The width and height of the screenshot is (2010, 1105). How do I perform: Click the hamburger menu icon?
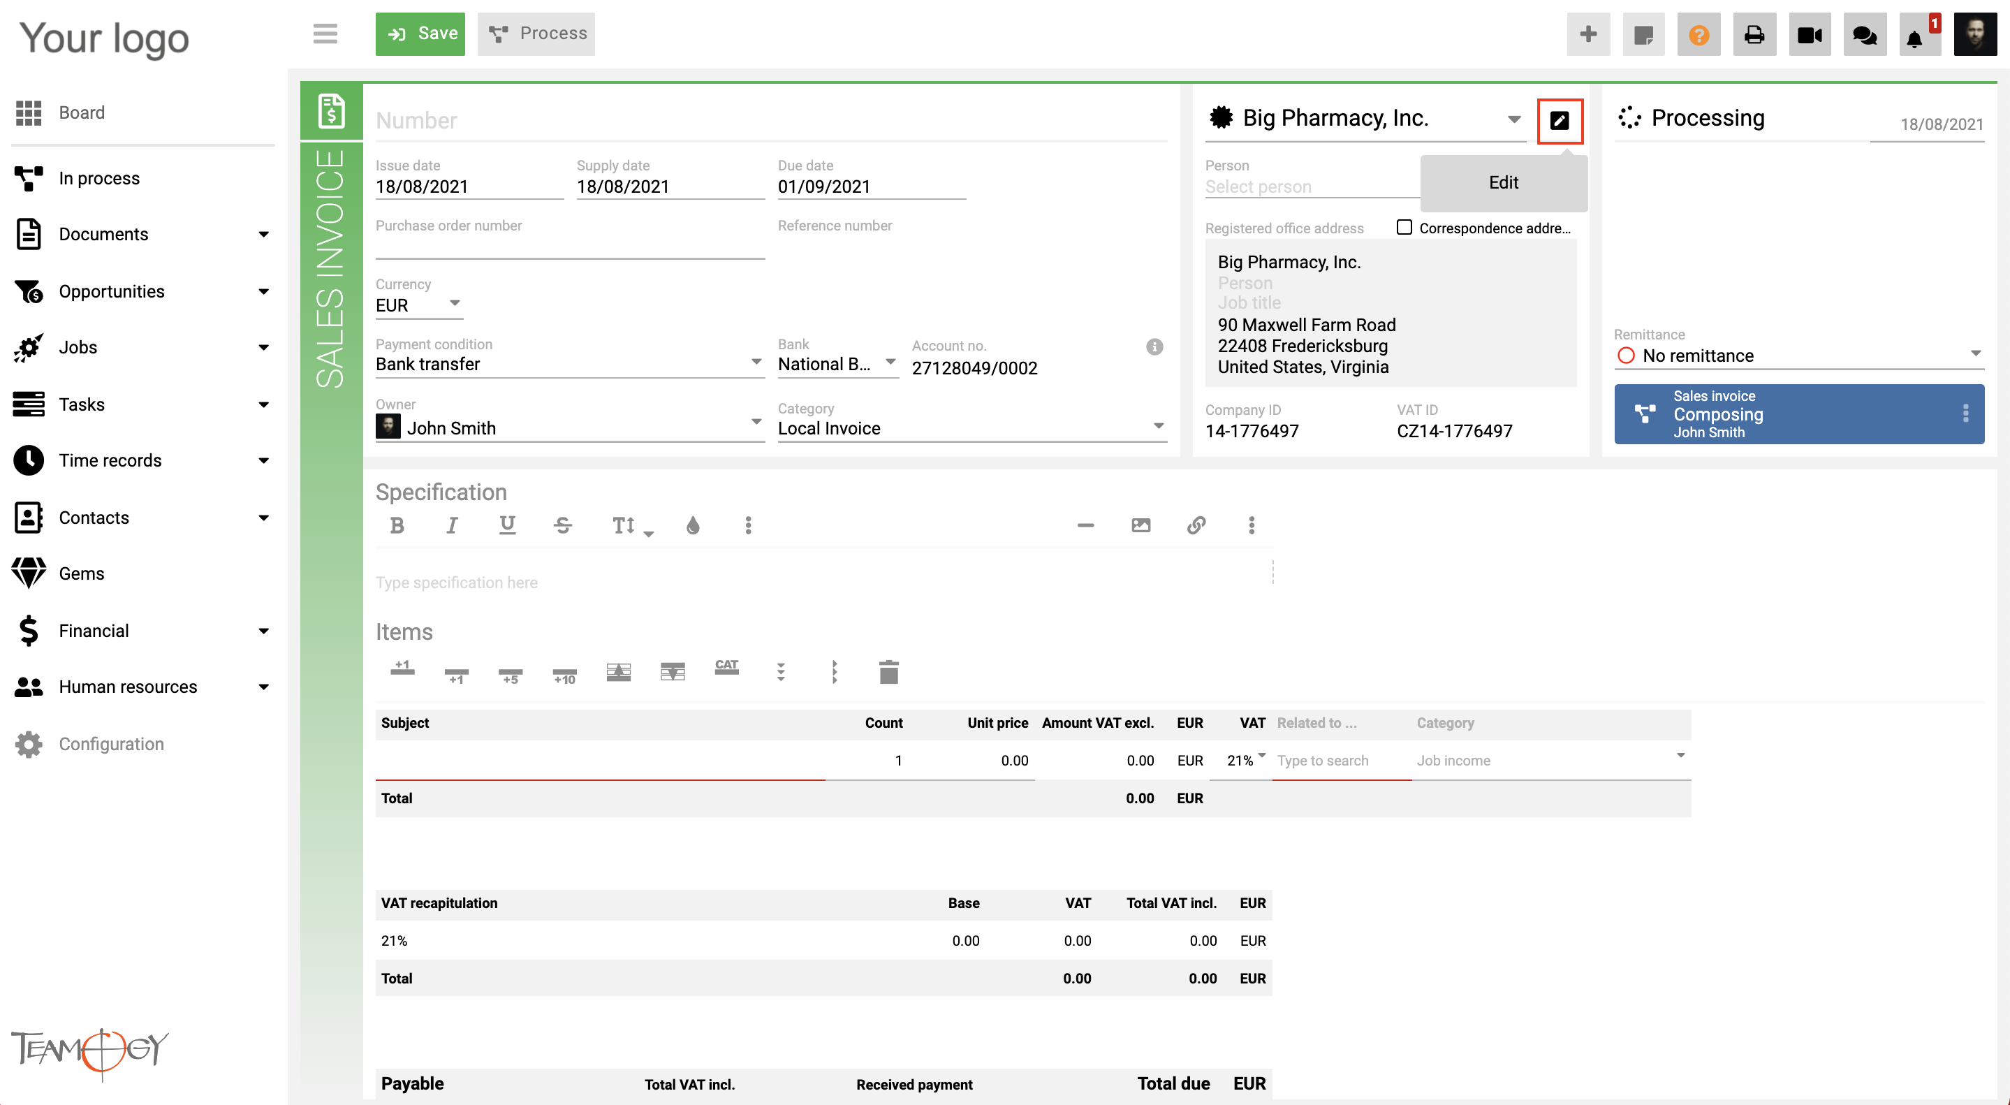point(325,34)
